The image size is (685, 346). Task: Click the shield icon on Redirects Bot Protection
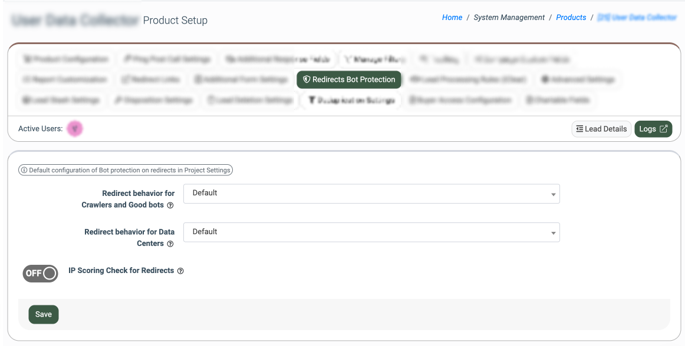pyautogui.click(x=307, y=79)
